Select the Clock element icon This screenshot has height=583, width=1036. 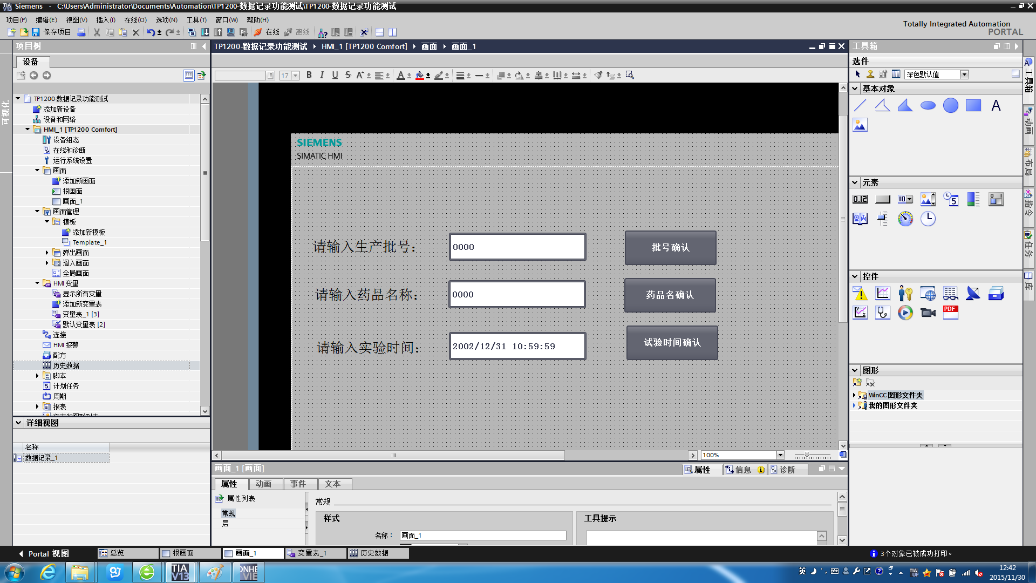(928, 219)
